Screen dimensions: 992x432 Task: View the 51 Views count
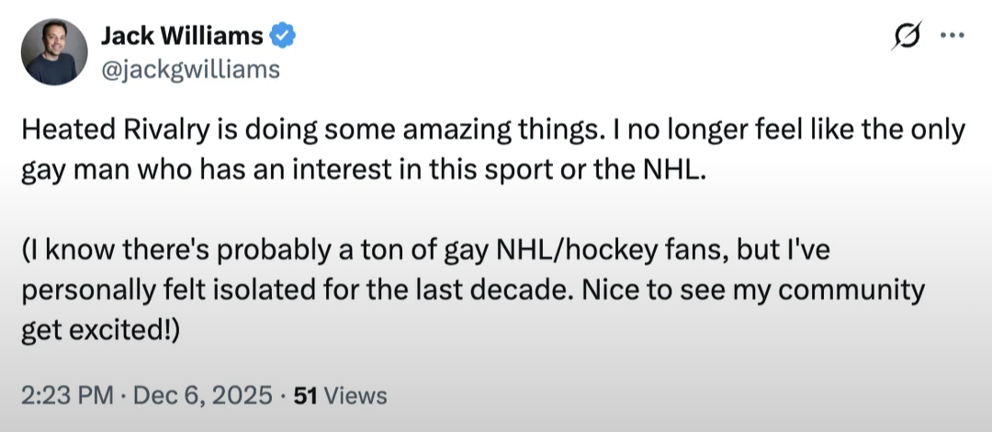pyautogui.click(x=341, y=396)
